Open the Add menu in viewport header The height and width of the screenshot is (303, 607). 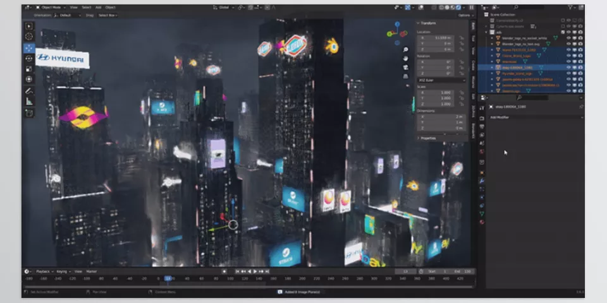99,8
